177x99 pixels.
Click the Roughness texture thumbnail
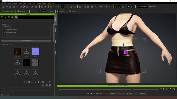35,62
